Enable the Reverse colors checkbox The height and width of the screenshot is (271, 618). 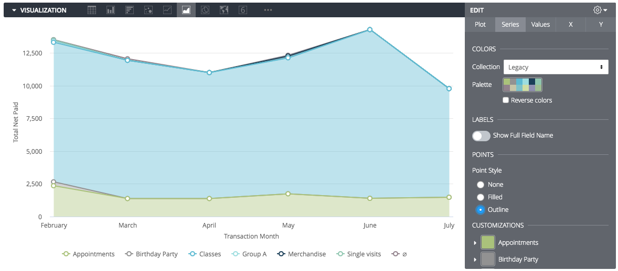click(x=506, y=100)
